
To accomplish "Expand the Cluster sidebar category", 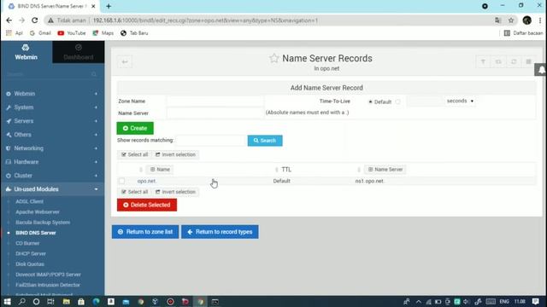I will coord(52,176).
